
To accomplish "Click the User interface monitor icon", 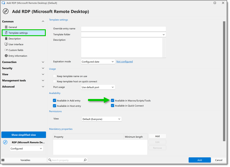I will point(6,44).
